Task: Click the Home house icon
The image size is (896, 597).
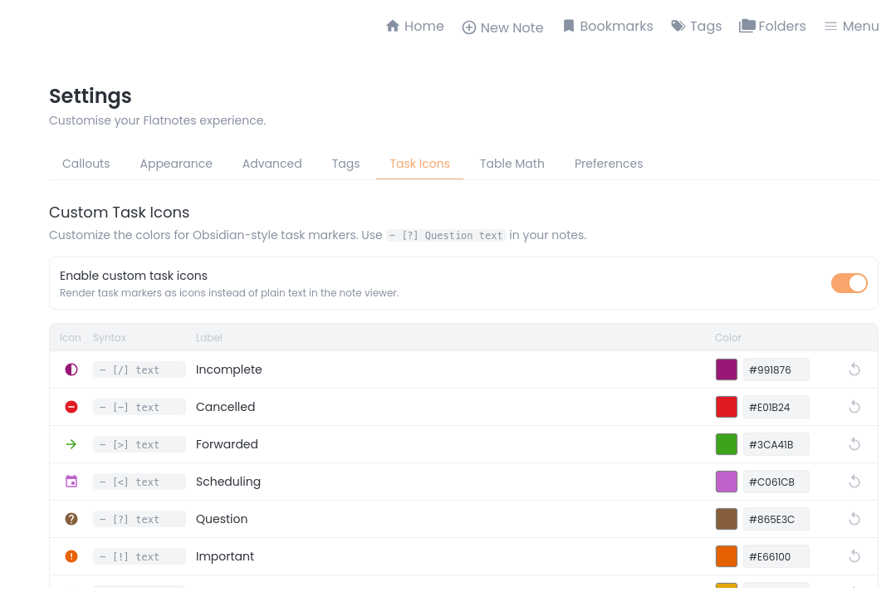Action: pos(392,26)
